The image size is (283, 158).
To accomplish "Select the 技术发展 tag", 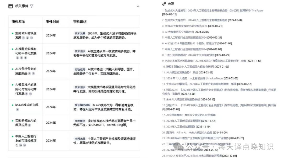I will pos(79,33).
